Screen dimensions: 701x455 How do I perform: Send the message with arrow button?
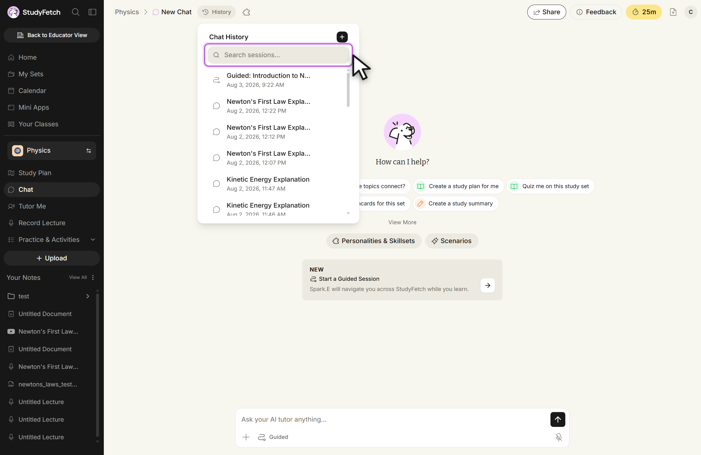click(x=558, y=419)
